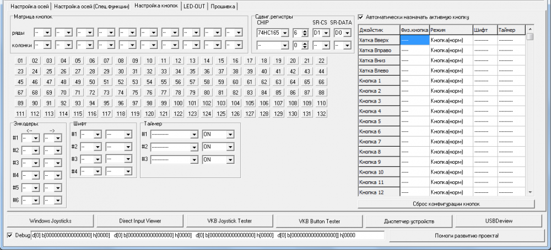Open the Прошивка tab
The height and width of the screenshot is (250, 551).
[x=223, y=7]
